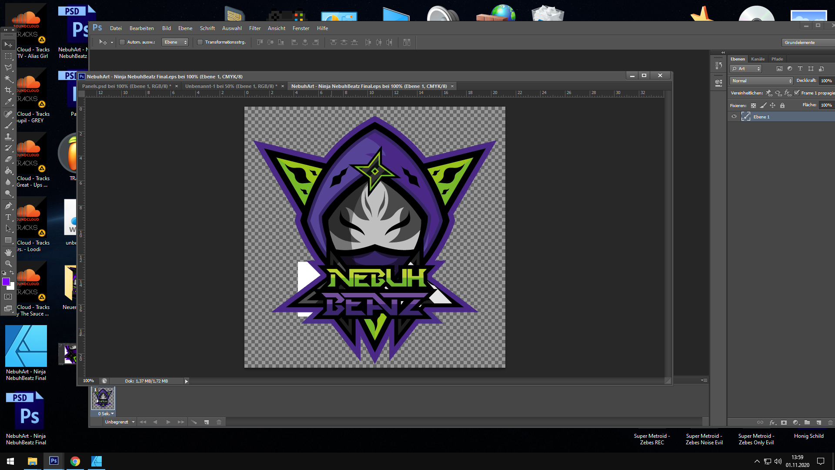Select the Brush tool
The height and width of the screenshot is (470, 835).
coord(8,125)
